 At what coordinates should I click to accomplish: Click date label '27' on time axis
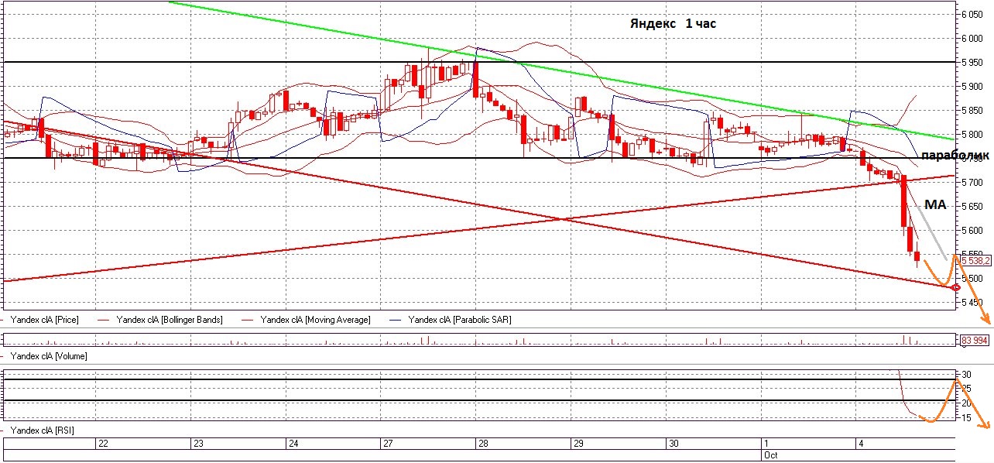click(389, 444)
